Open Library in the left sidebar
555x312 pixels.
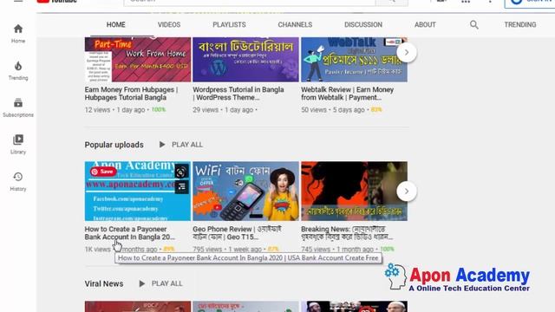pyautogui.click(x=18, y=145)
